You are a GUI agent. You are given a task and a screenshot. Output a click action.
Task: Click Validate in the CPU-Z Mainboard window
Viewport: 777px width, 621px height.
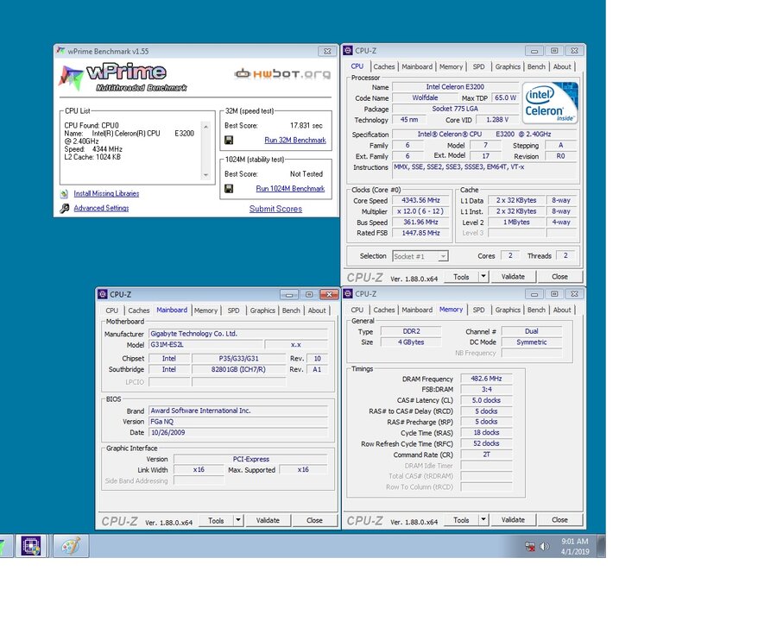268,520
